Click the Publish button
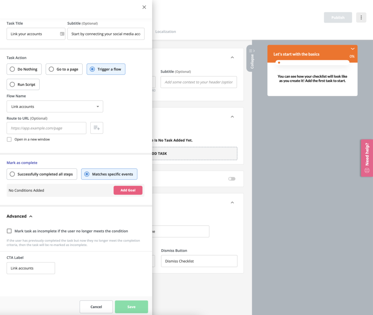This screenshot has width=373, height=315. (338, 17)
